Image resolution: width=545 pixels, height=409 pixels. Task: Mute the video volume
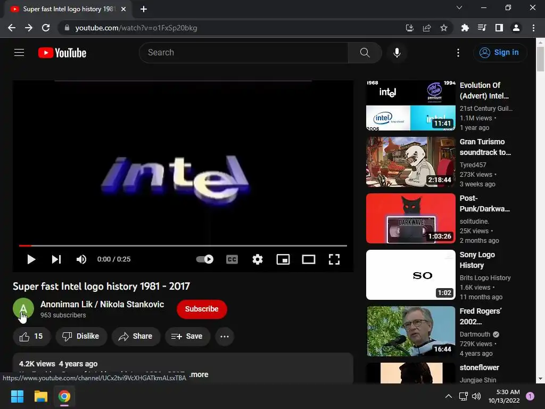(81, 259)
